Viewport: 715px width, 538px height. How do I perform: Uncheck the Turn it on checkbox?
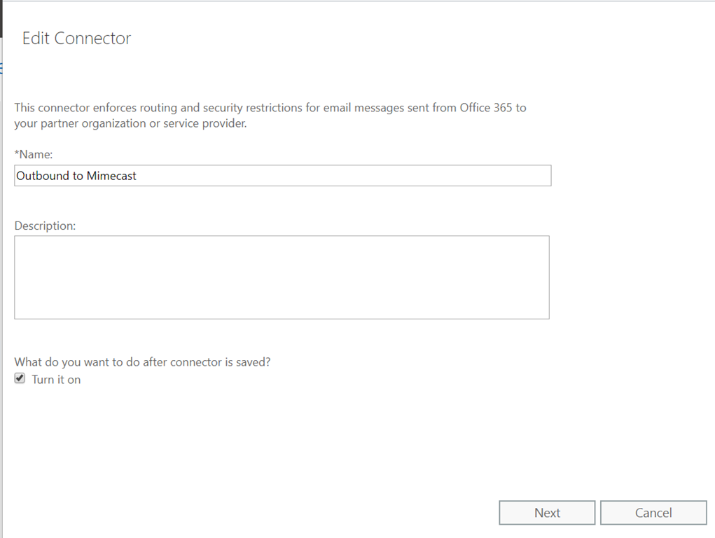20,378
